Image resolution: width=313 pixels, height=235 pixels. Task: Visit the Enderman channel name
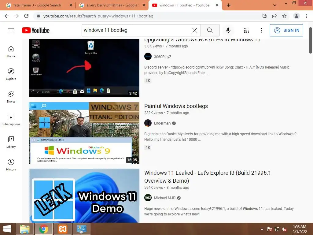(162, 123)
